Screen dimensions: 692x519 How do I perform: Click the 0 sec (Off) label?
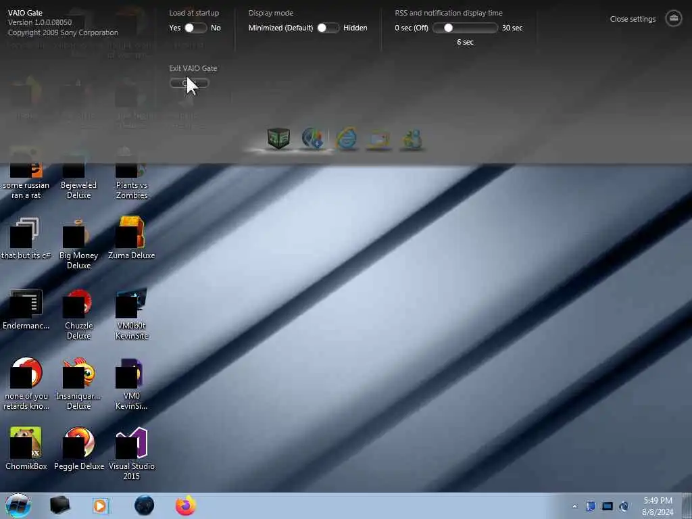(412, 28)
